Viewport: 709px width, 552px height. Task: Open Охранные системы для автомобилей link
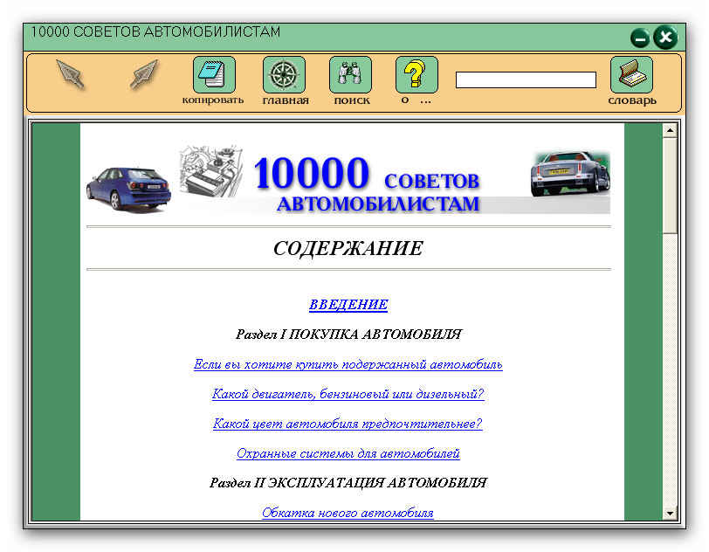[x=348, y=453]
